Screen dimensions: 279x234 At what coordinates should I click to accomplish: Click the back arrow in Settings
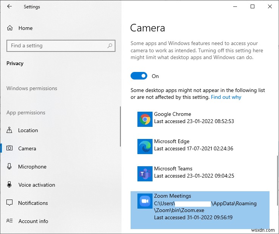tap(9, 6)
